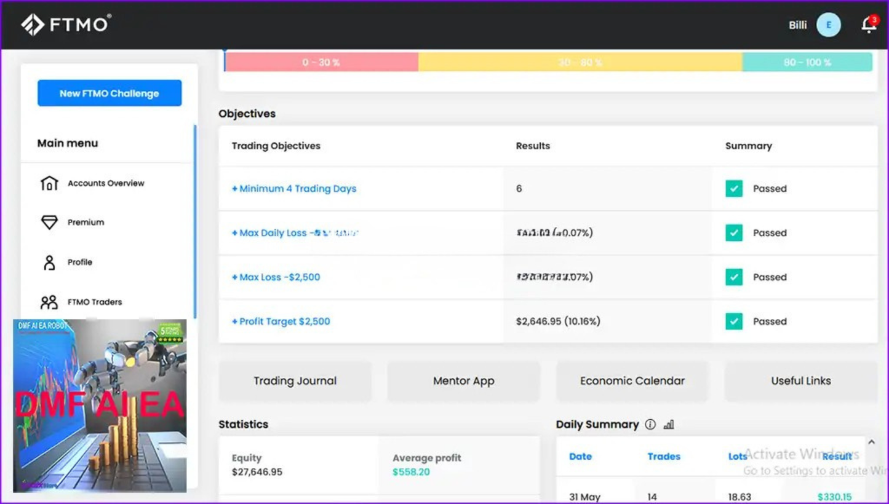Viewport: 889px width, 504px height.
Task: Click the main menu sidebar scrollbar
Action: 195,221
